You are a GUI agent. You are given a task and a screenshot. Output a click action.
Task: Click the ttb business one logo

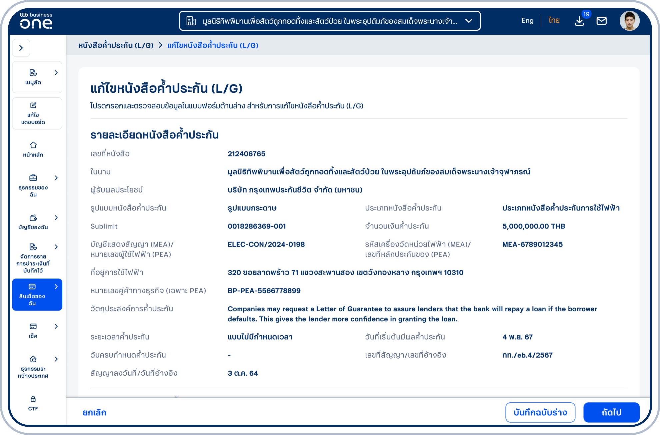(36, 21)
